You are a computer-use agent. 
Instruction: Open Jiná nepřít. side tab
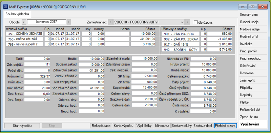point(253,80)
